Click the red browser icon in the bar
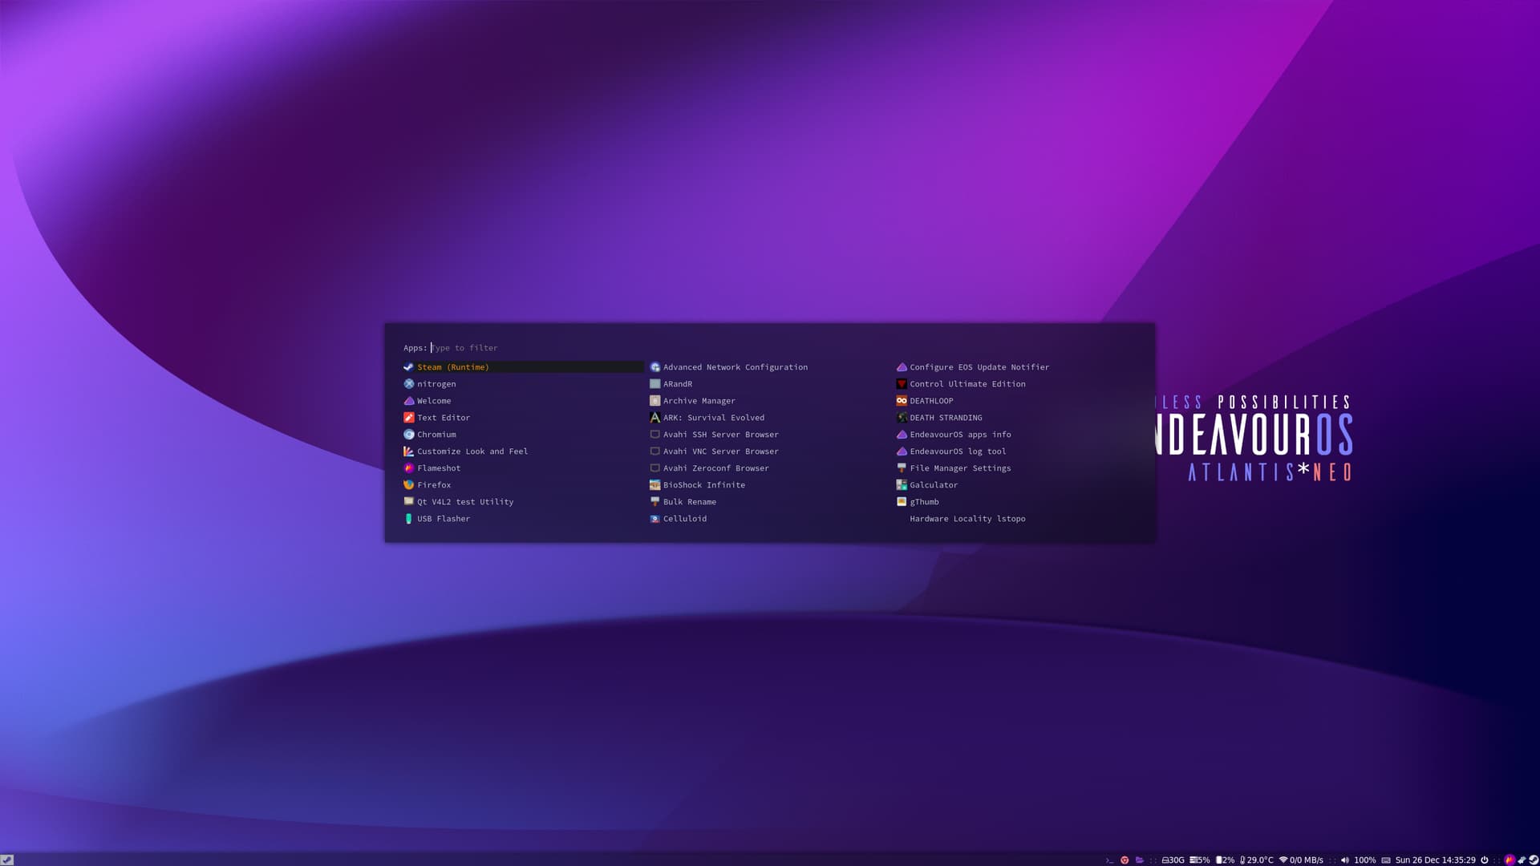This screenshot has width=1540, height=866. coord(1125,860)
